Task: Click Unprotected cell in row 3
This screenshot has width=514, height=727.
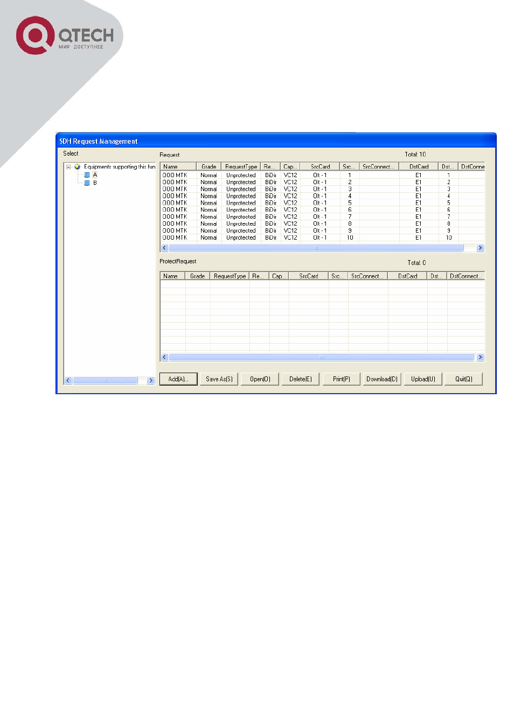Action: point(241,189)
